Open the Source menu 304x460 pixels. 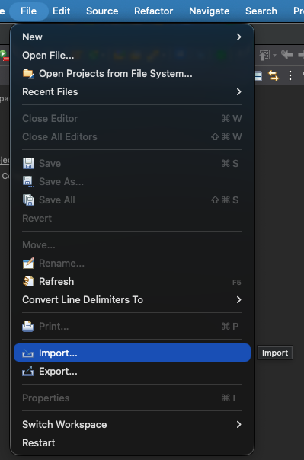(x=102, y=11)
